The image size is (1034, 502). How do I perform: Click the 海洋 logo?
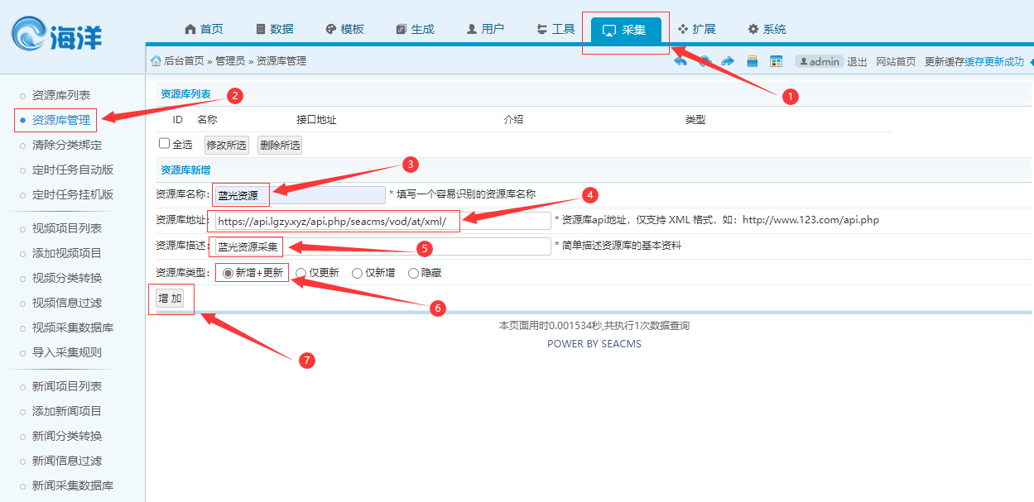(x=58, y=36)
